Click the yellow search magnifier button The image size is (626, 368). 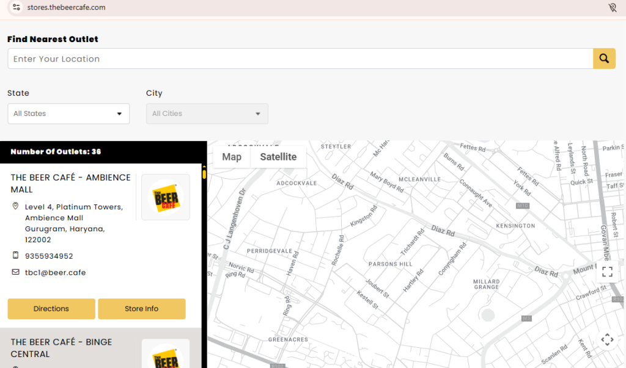click(604, 59)
